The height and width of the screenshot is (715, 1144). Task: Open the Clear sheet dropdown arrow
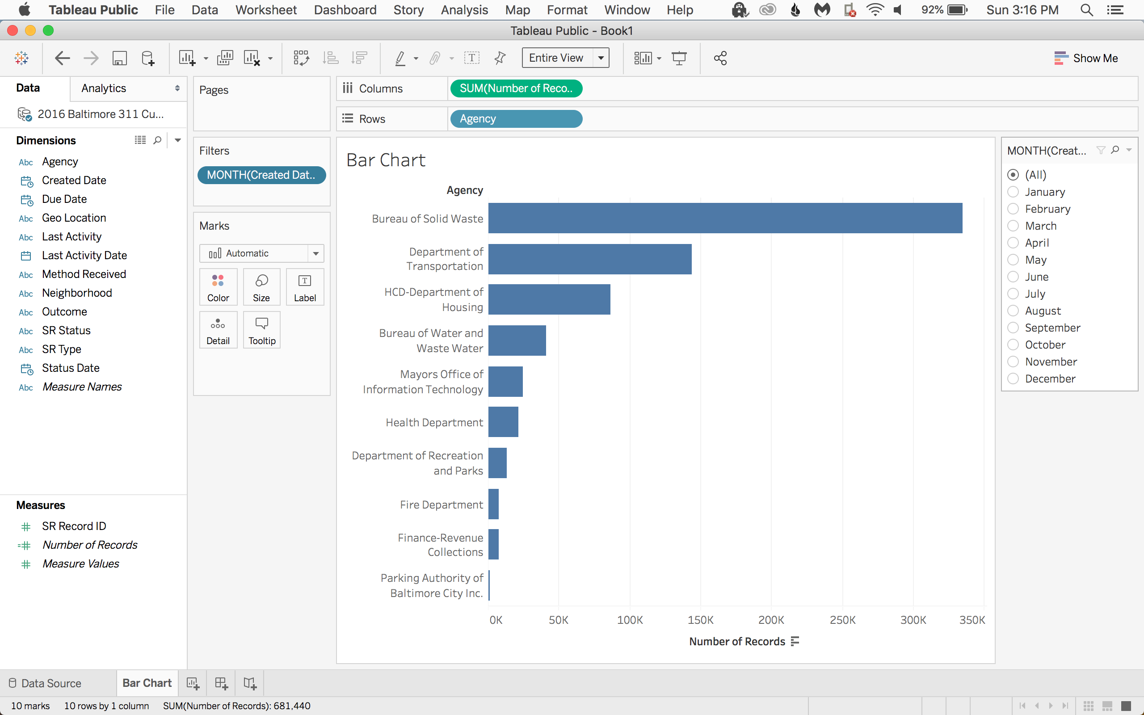(270, 59)
